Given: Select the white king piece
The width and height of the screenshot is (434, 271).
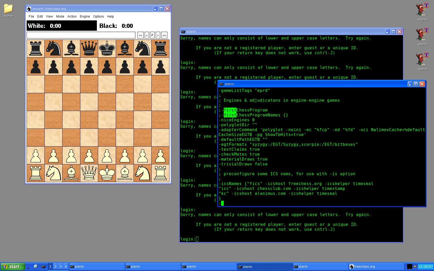Looking at the screenshot, I should coord(107,173).
